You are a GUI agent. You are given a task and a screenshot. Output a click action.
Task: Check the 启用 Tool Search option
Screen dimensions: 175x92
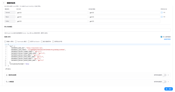[29, 42]
